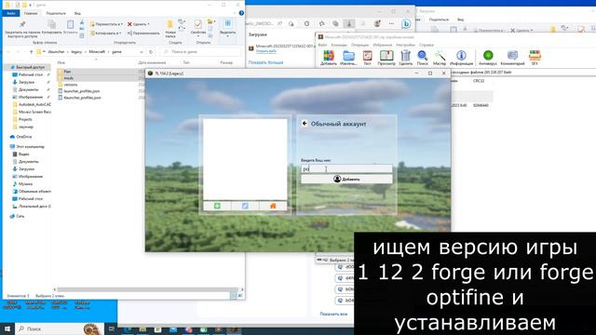Click the blue edit account icon in launcher

245,206
